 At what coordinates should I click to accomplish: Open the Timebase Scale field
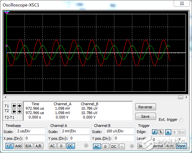(31, 131)
